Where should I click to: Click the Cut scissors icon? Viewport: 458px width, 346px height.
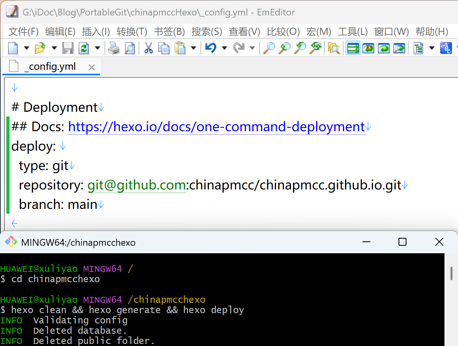pyautogui.click(x=148, y=48)
